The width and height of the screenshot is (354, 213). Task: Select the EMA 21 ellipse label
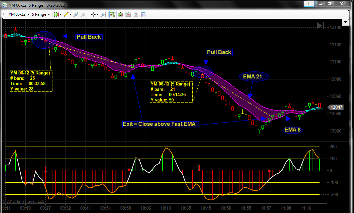tap(254, 77)
